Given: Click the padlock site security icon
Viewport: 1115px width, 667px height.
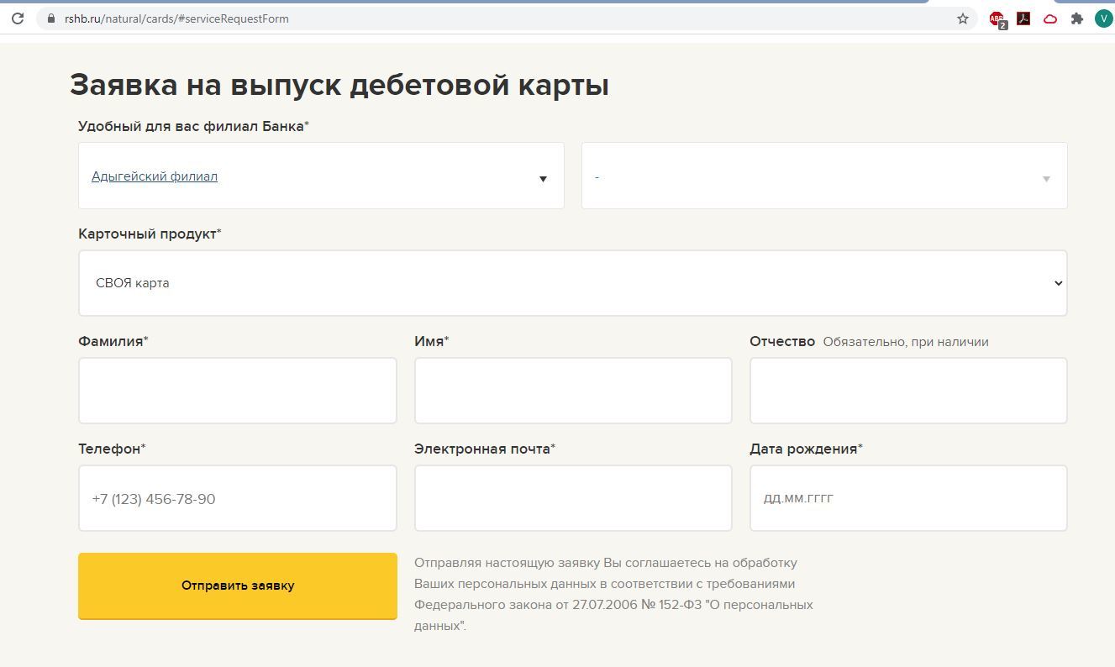Looking at the screenshot, I should [x=51, y=18].
